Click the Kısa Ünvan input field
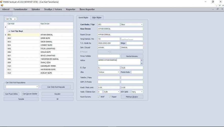Image resolution: width=224 pixels, height=127 pixels. click(x=120, y=29)
